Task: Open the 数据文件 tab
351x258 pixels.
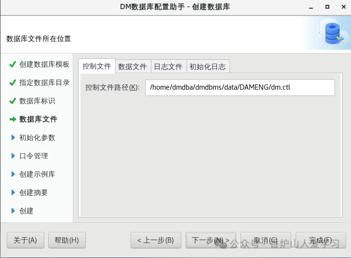Action: tap(133, 67)
